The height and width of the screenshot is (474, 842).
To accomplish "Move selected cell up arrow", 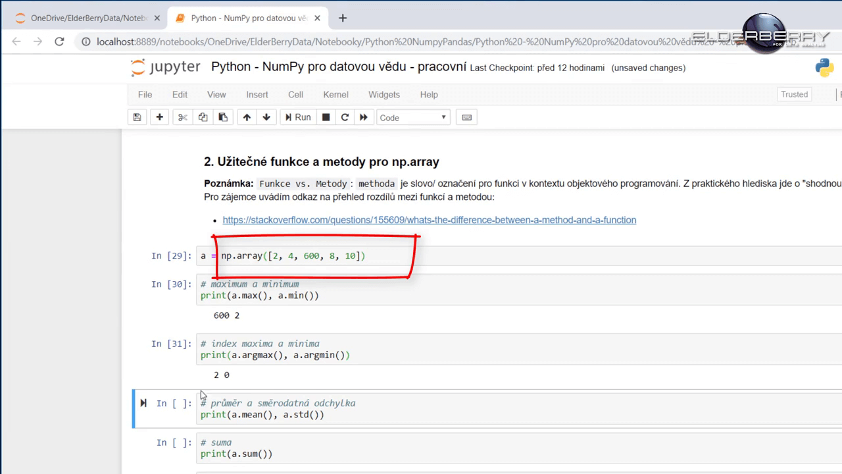I will pos(247,117).
